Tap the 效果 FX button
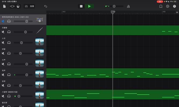 pyautogui.click(x=32, y=6)
